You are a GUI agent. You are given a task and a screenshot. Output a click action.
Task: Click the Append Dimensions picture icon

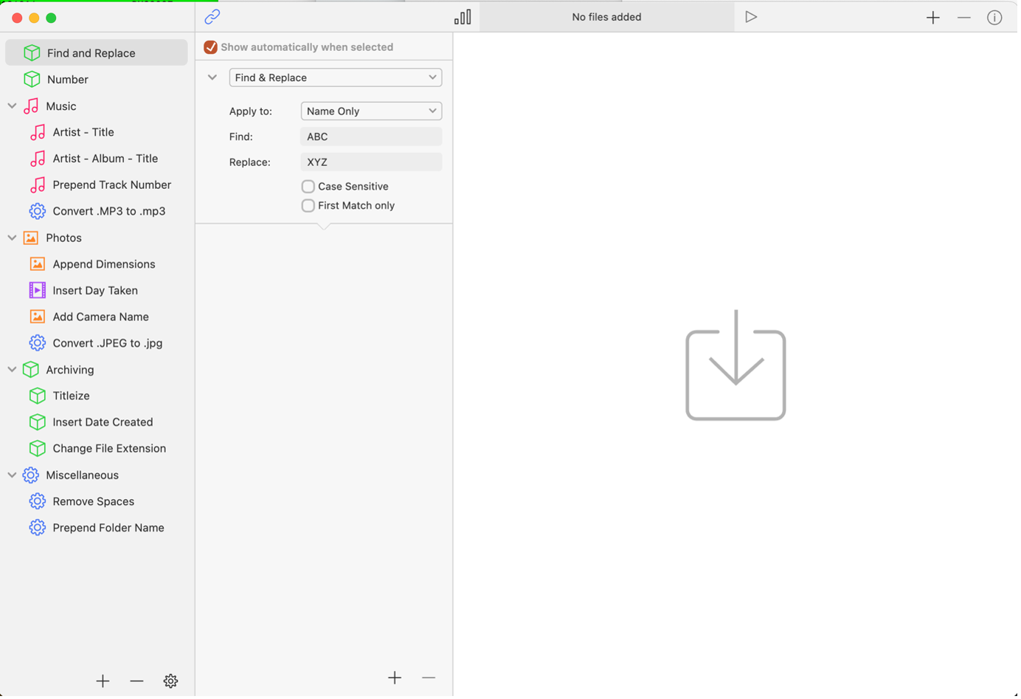tap(38, 265)
